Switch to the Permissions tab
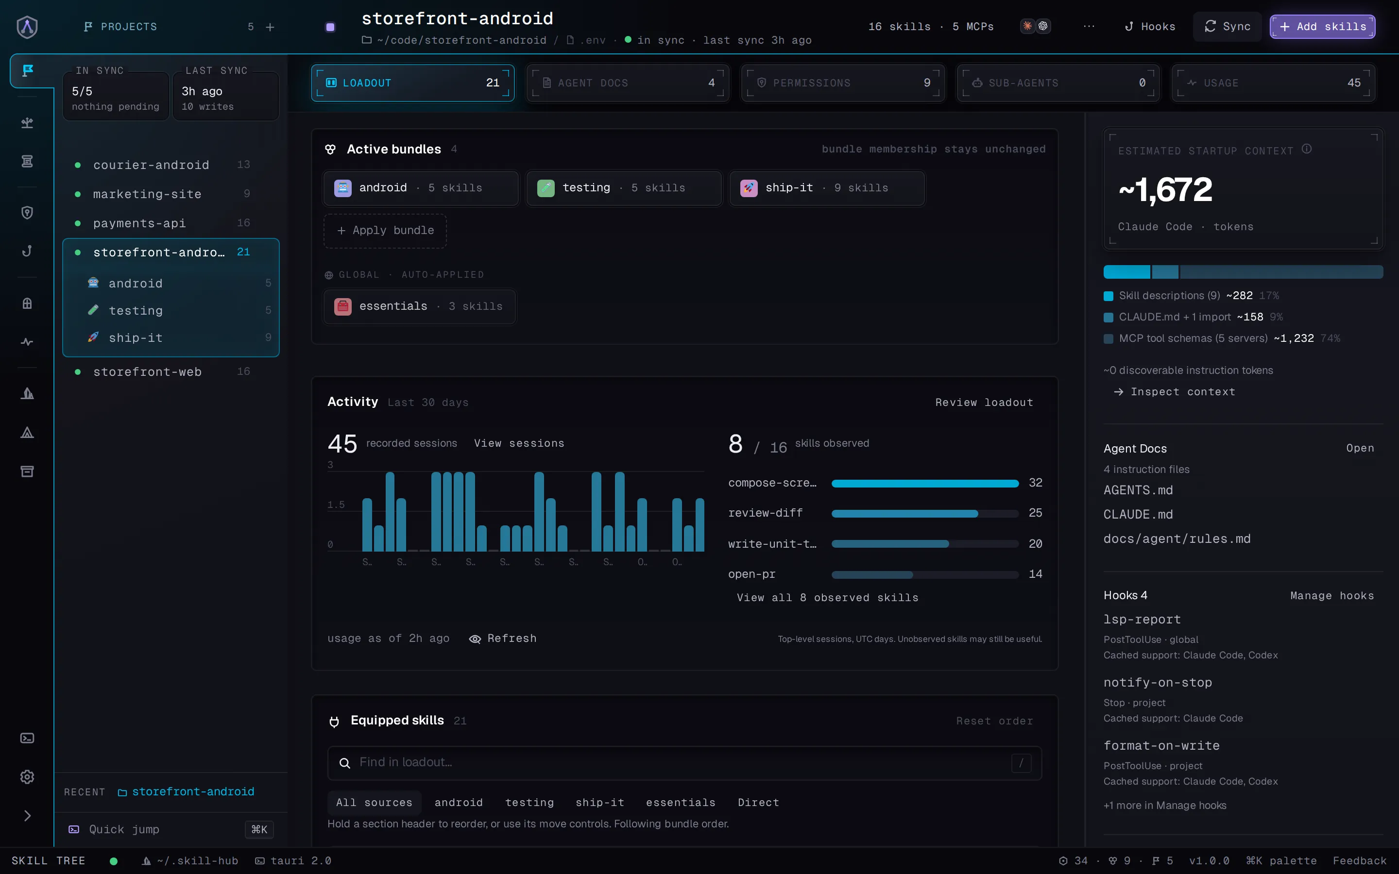The image size is (1399, 874). [x=843, y=83]
